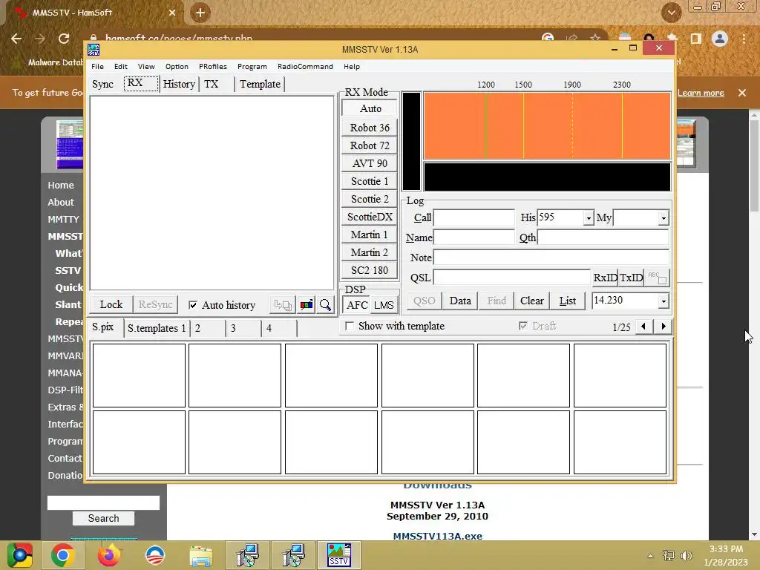Open the network tray icon
The image size is (760, 570).
pyautogui.click(x=669, y=555)
